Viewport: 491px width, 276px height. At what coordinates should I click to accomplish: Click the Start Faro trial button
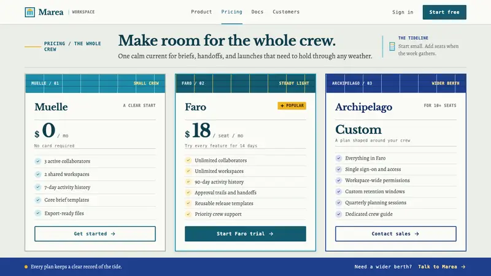pyautogui.click(x=245, y=234)
